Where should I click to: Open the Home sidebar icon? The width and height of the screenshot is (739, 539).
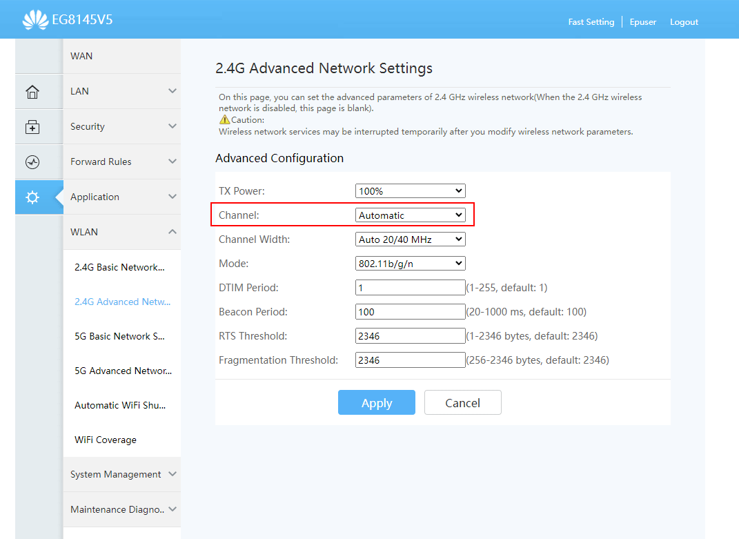(x=32, y=92)
